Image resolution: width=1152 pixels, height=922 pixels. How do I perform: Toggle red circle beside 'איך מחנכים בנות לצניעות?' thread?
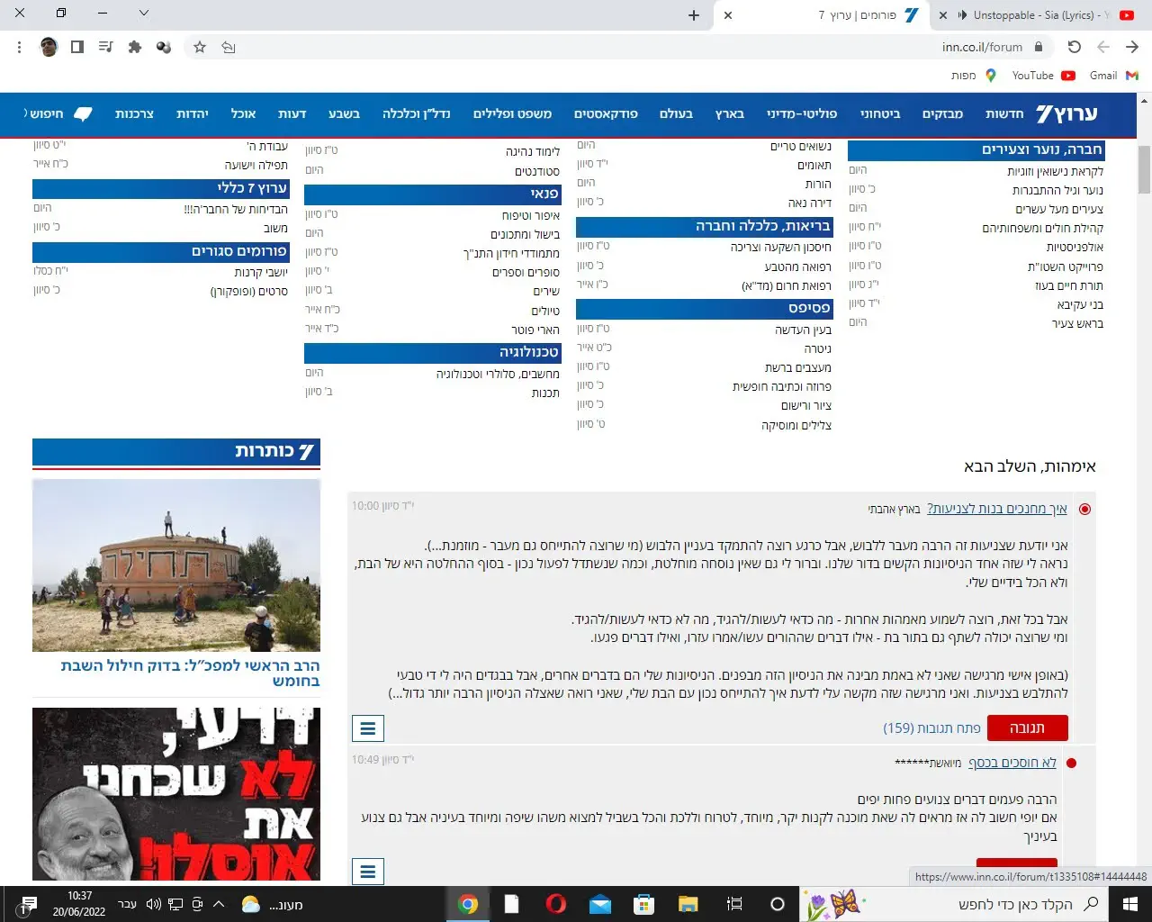pos(1084,509)
